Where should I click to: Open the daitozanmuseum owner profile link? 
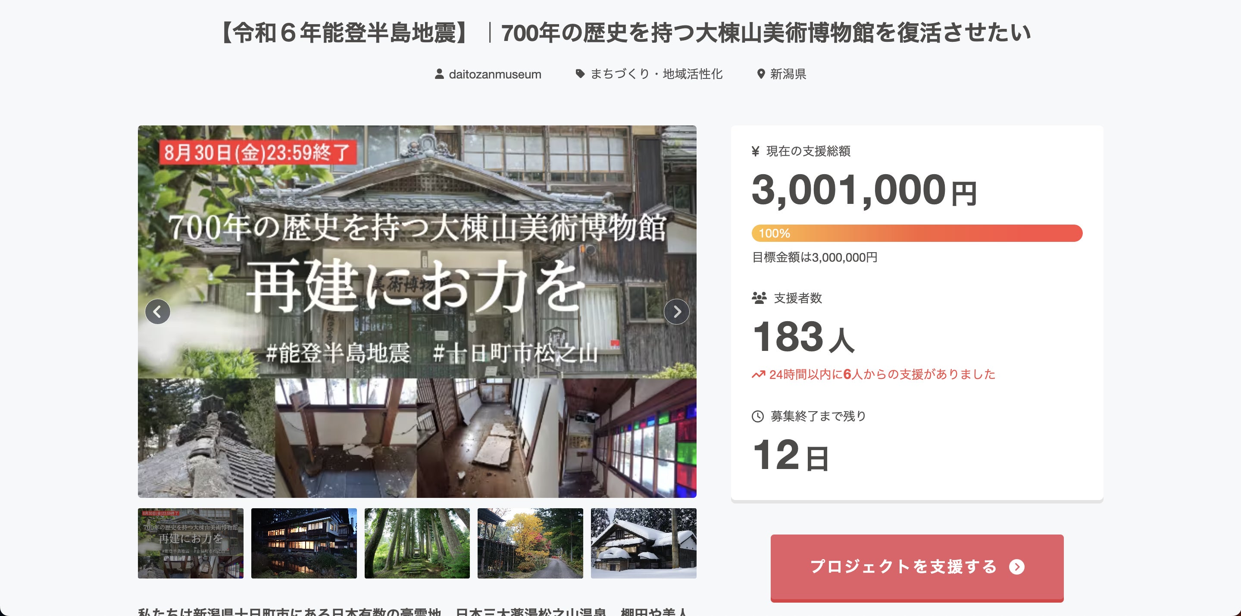coord(495,74)
